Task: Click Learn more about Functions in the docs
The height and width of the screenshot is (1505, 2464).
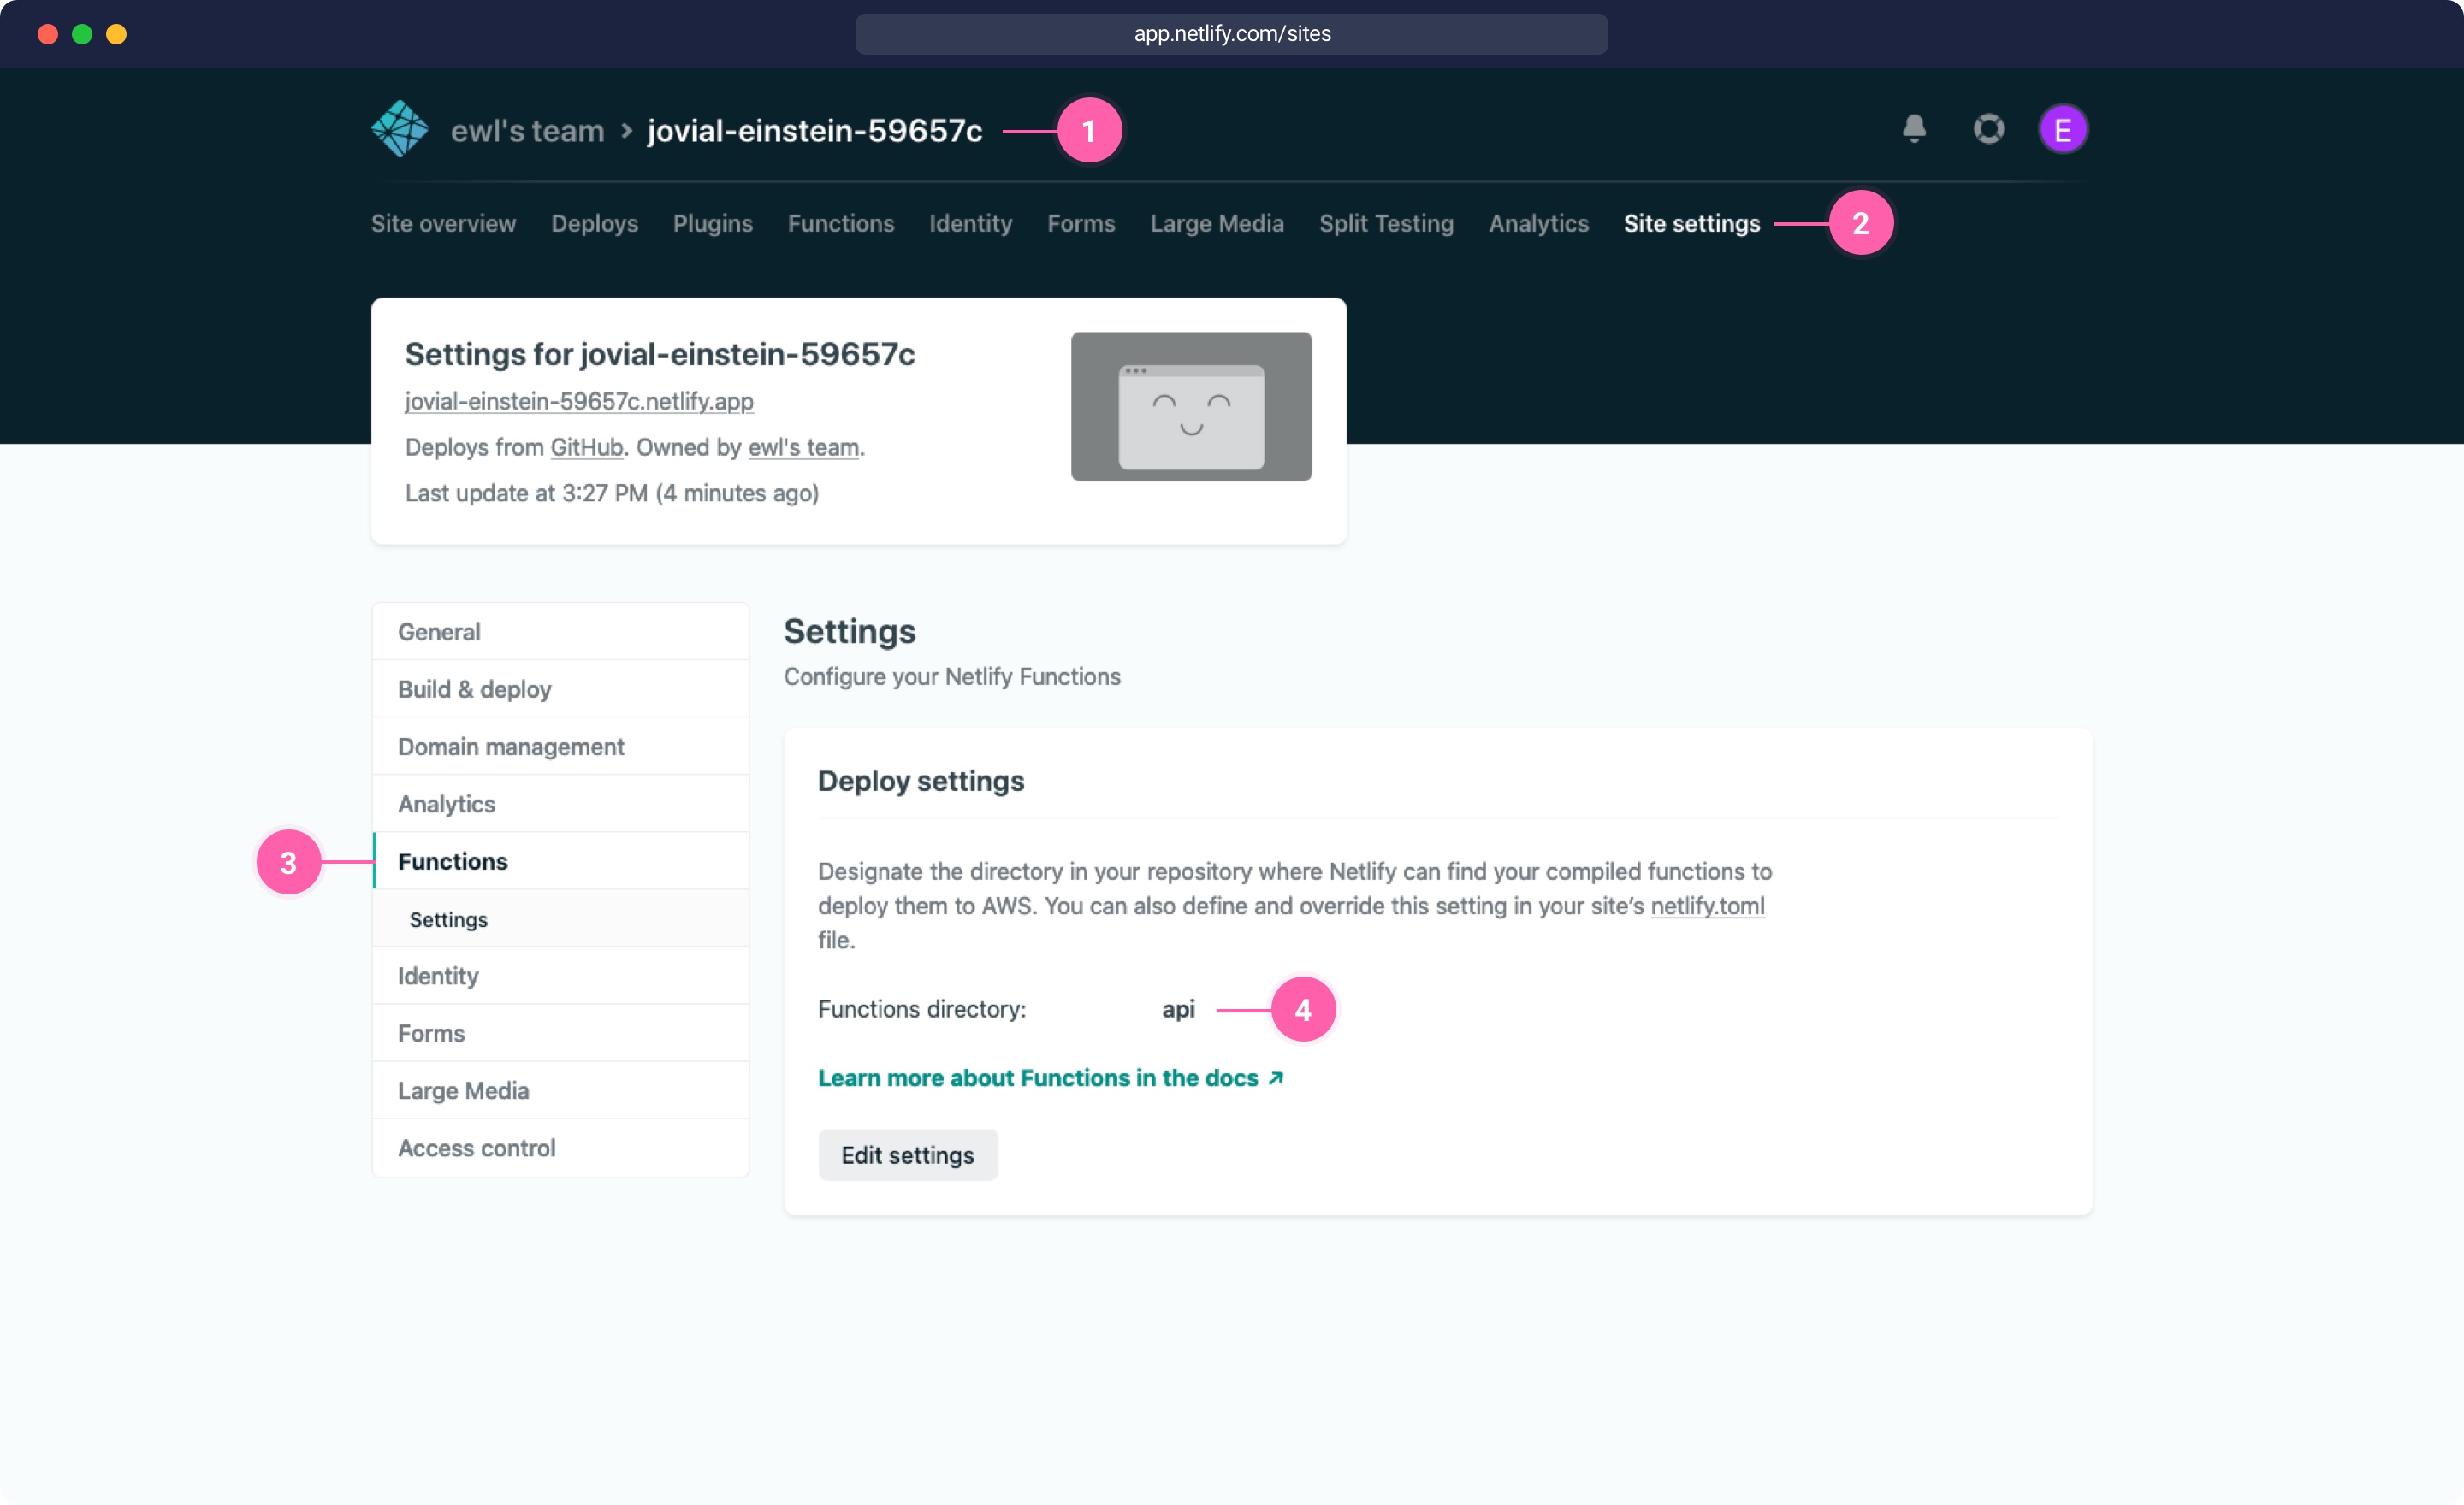Action: (x=1051, y=1078)
